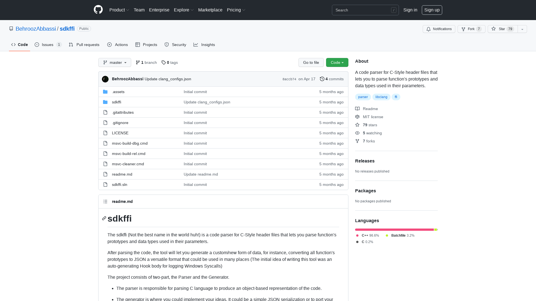Click the file icon for .gitattributes
The height and width of the screenshot is (301, 536).
point(105,112)
